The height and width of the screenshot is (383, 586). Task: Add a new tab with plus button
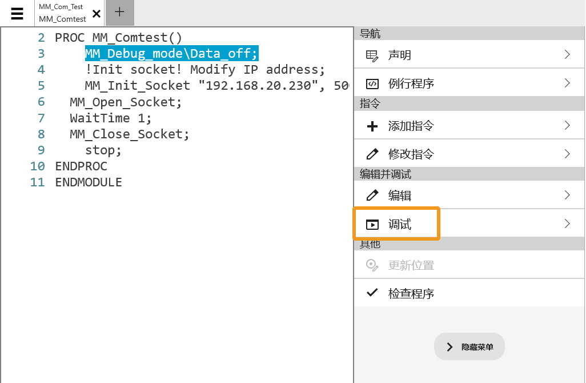click(x=120, y=12)
